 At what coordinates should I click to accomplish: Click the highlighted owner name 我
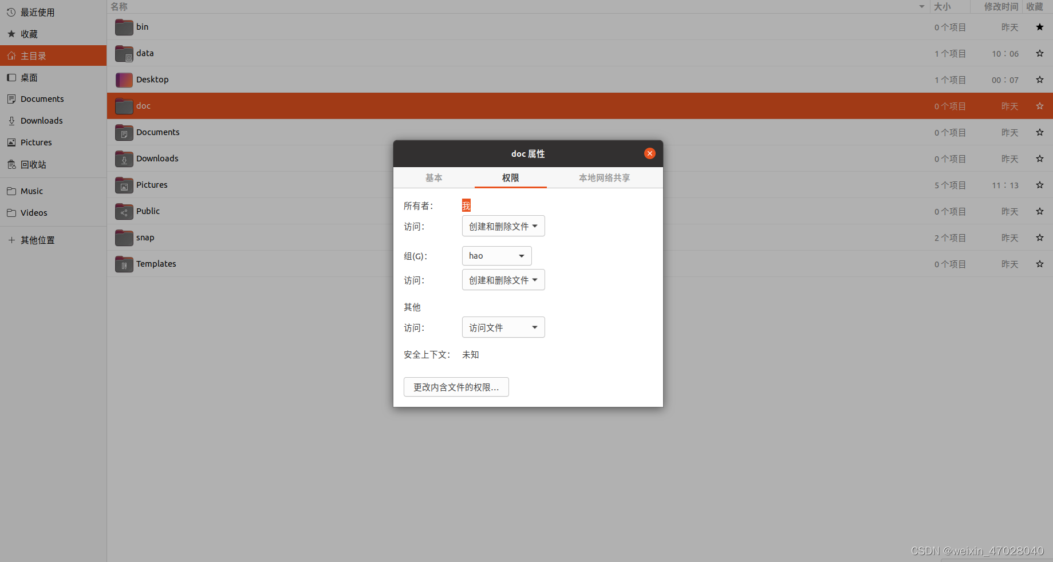tap(466, 205)
